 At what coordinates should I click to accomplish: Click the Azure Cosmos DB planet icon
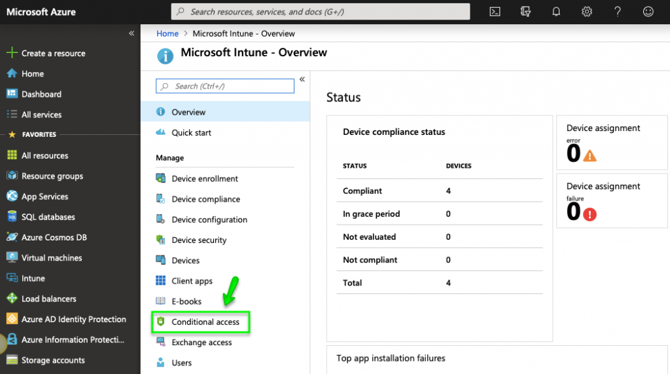(x=12, y=236)
